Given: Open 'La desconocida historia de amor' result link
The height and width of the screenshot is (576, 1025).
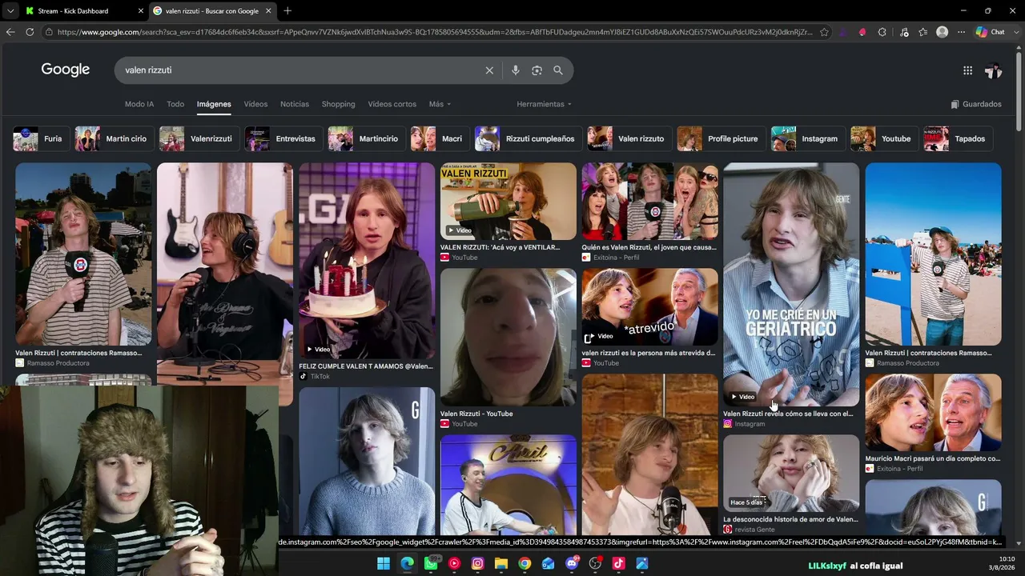Looking at the screenshot, I should click(790, 519).
